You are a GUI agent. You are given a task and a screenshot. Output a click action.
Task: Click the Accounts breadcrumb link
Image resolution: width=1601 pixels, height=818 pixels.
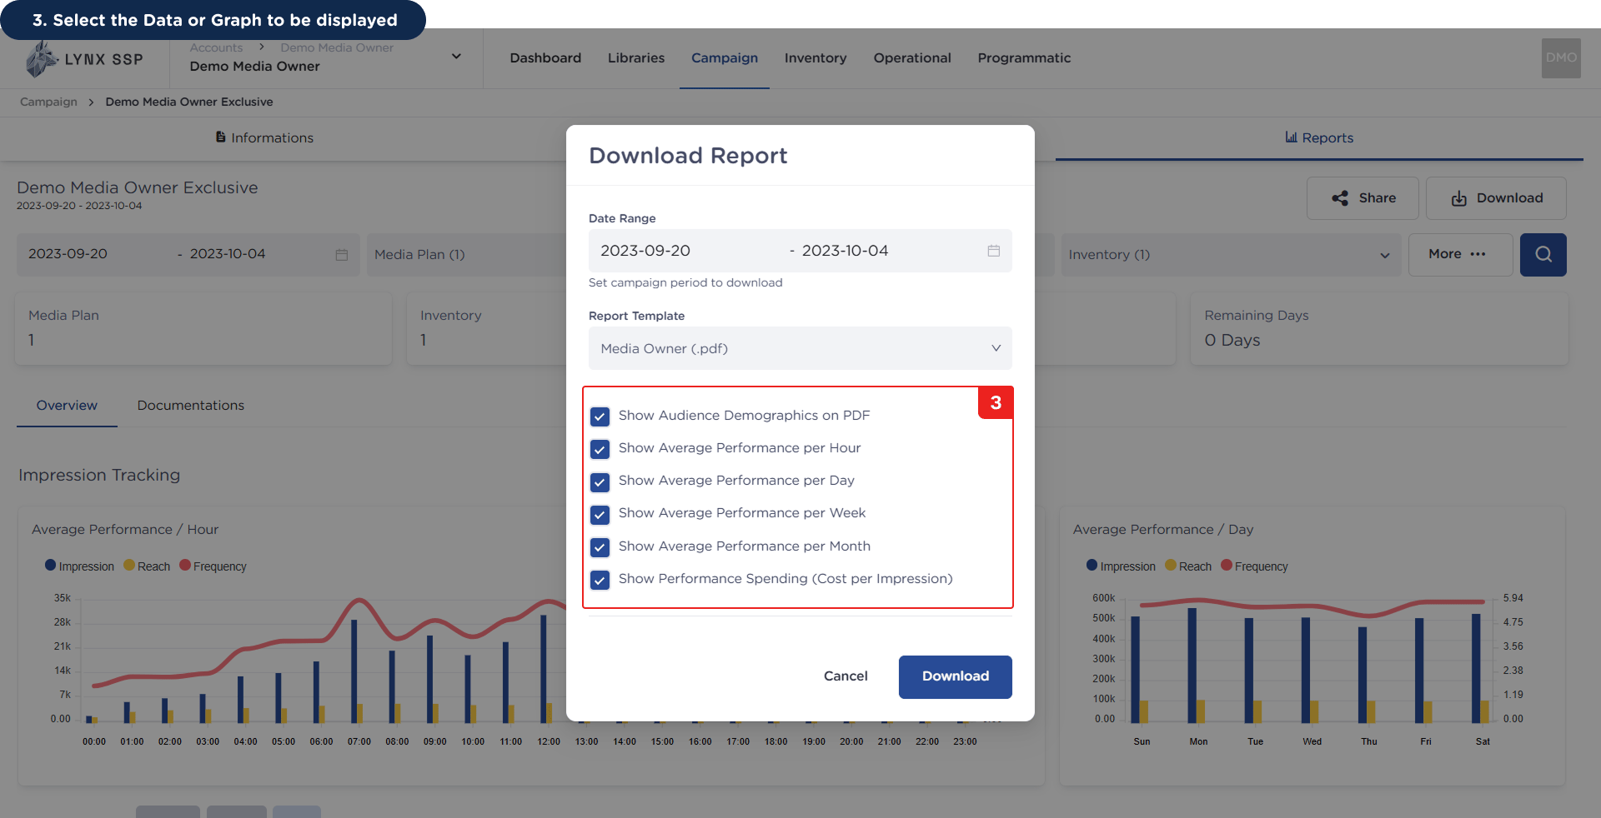(x=216, y=47)
